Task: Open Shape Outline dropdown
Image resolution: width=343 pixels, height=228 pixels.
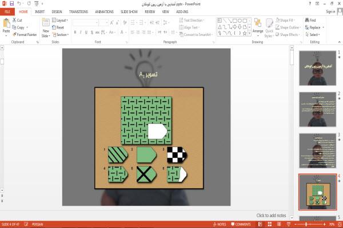Action: point(288,27)
